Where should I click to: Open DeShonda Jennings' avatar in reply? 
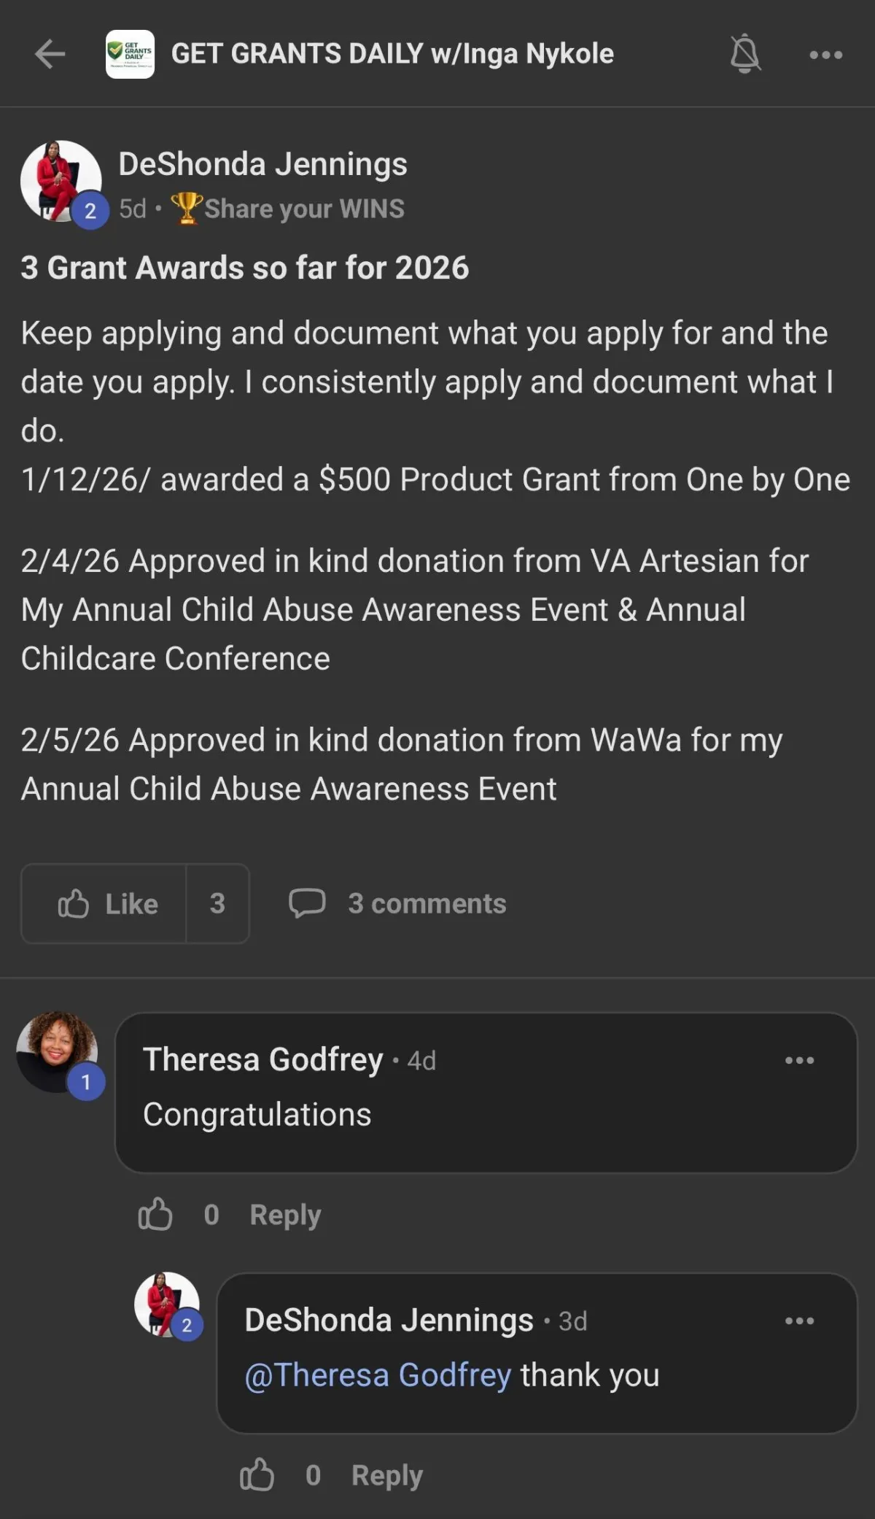[167, 1305]
